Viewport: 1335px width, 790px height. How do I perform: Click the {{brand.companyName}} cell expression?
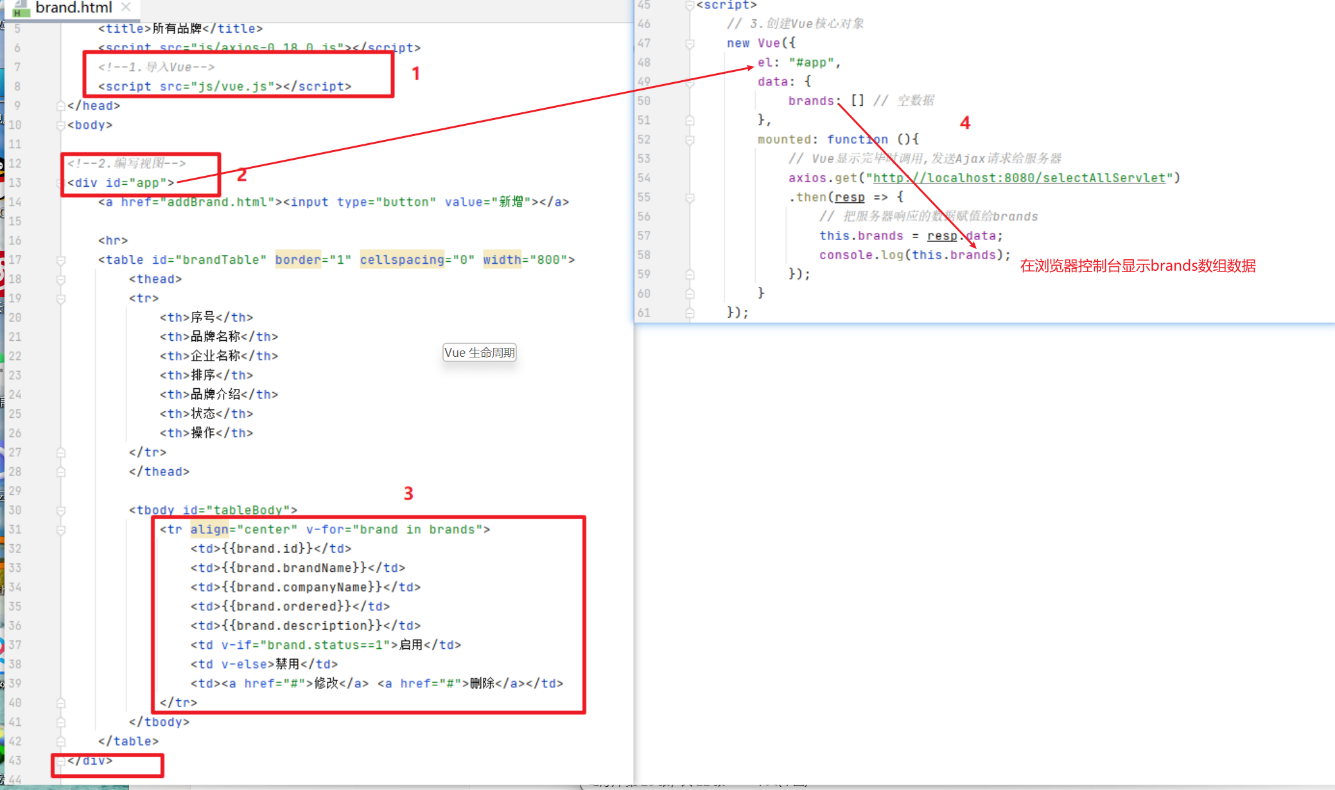[x=302, y=587]
